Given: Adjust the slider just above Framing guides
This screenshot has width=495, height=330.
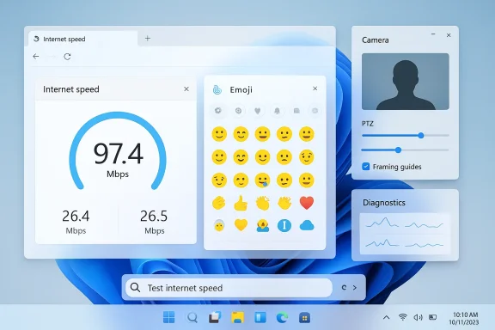Looking at the screenshot, I should 406,150.
